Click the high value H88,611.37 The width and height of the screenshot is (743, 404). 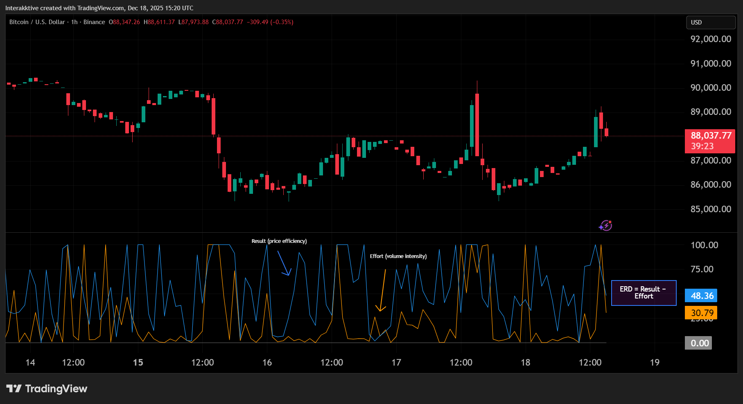[159, 22]
